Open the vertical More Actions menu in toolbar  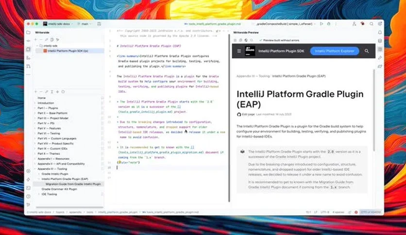(336, 24)
